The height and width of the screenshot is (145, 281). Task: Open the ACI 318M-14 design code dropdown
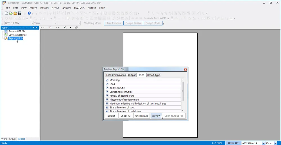pyautogui.click(x=264, y=143)
